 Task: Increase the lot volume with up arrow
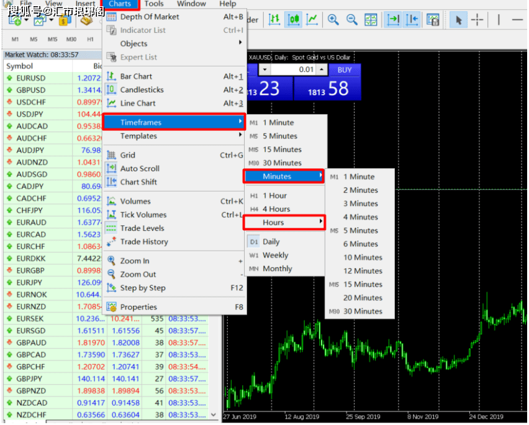coord(322,69)
